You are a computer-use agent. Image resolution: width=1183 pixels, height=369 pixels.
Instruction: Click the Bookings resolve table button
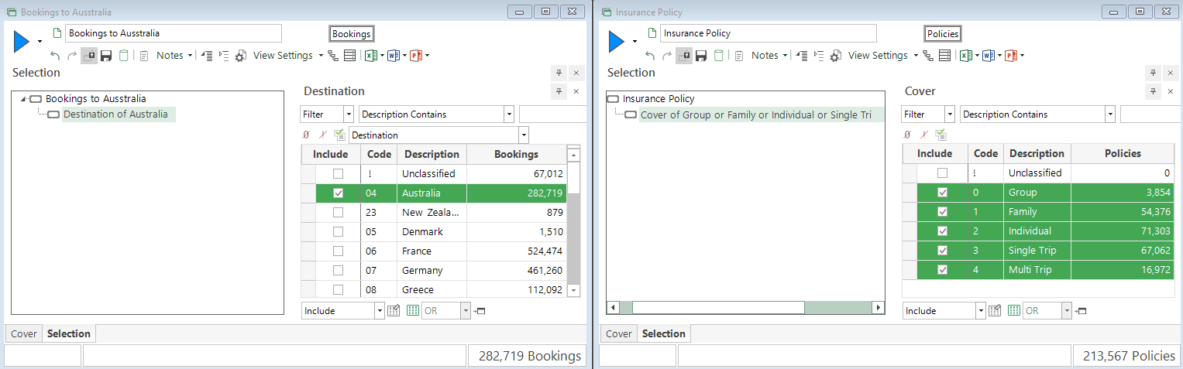point(352,34)
